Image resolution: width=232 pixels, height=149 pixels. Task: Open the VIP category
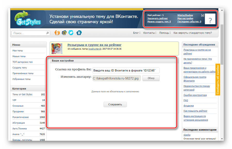[x=14, y=100]
